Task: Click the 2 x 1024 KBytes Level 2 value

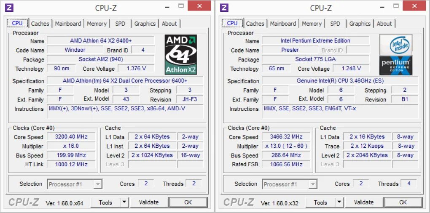Action: [x=152, y=155]
